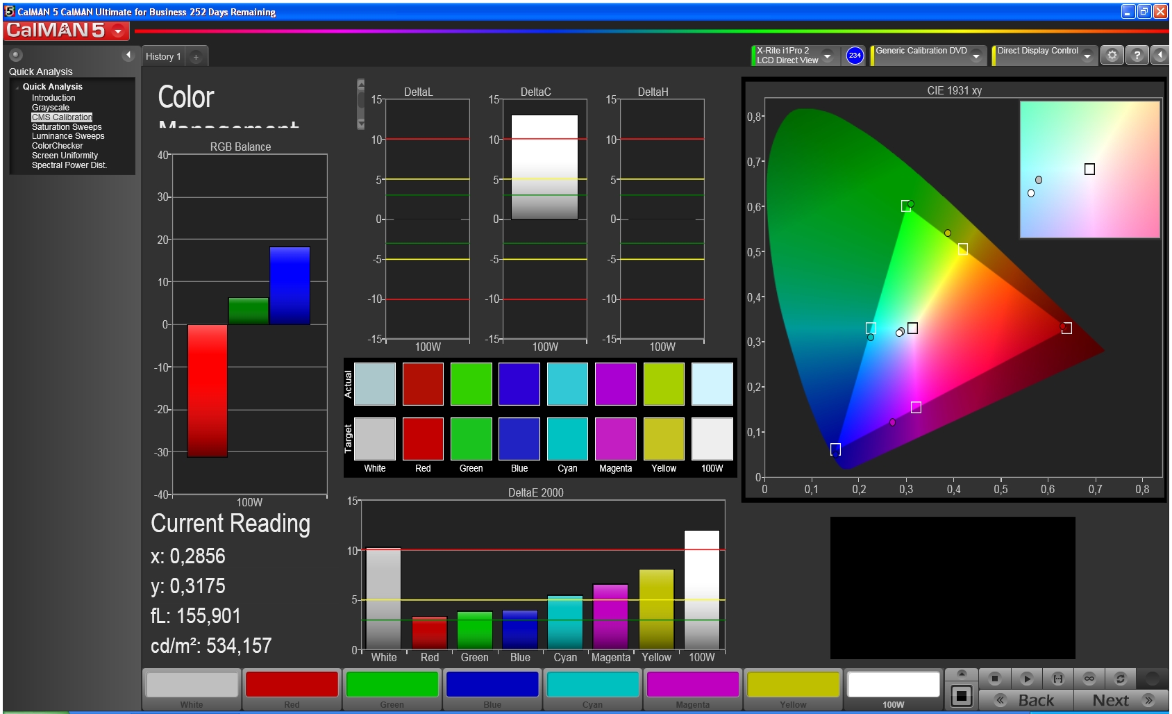Click the black pattern preview area
The width and height of the screenshot is (1172, 714).
pyautogui.click(x=953, y=588)
